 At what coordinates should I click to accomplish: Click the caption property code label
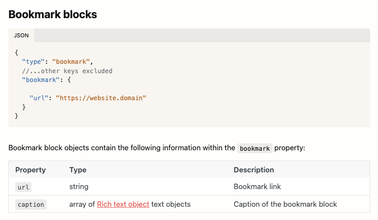pos(30,205)
